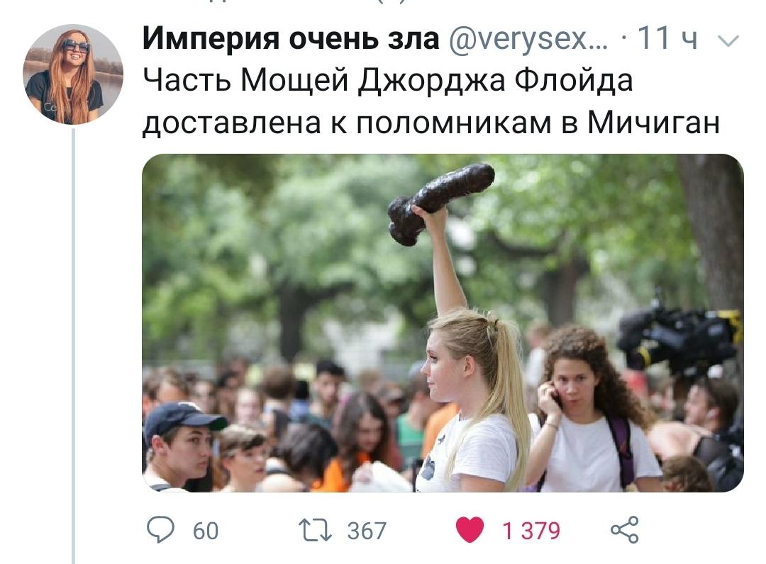Open the tweet permalink via 11 ч timestamp

click(x=667, y=38)
